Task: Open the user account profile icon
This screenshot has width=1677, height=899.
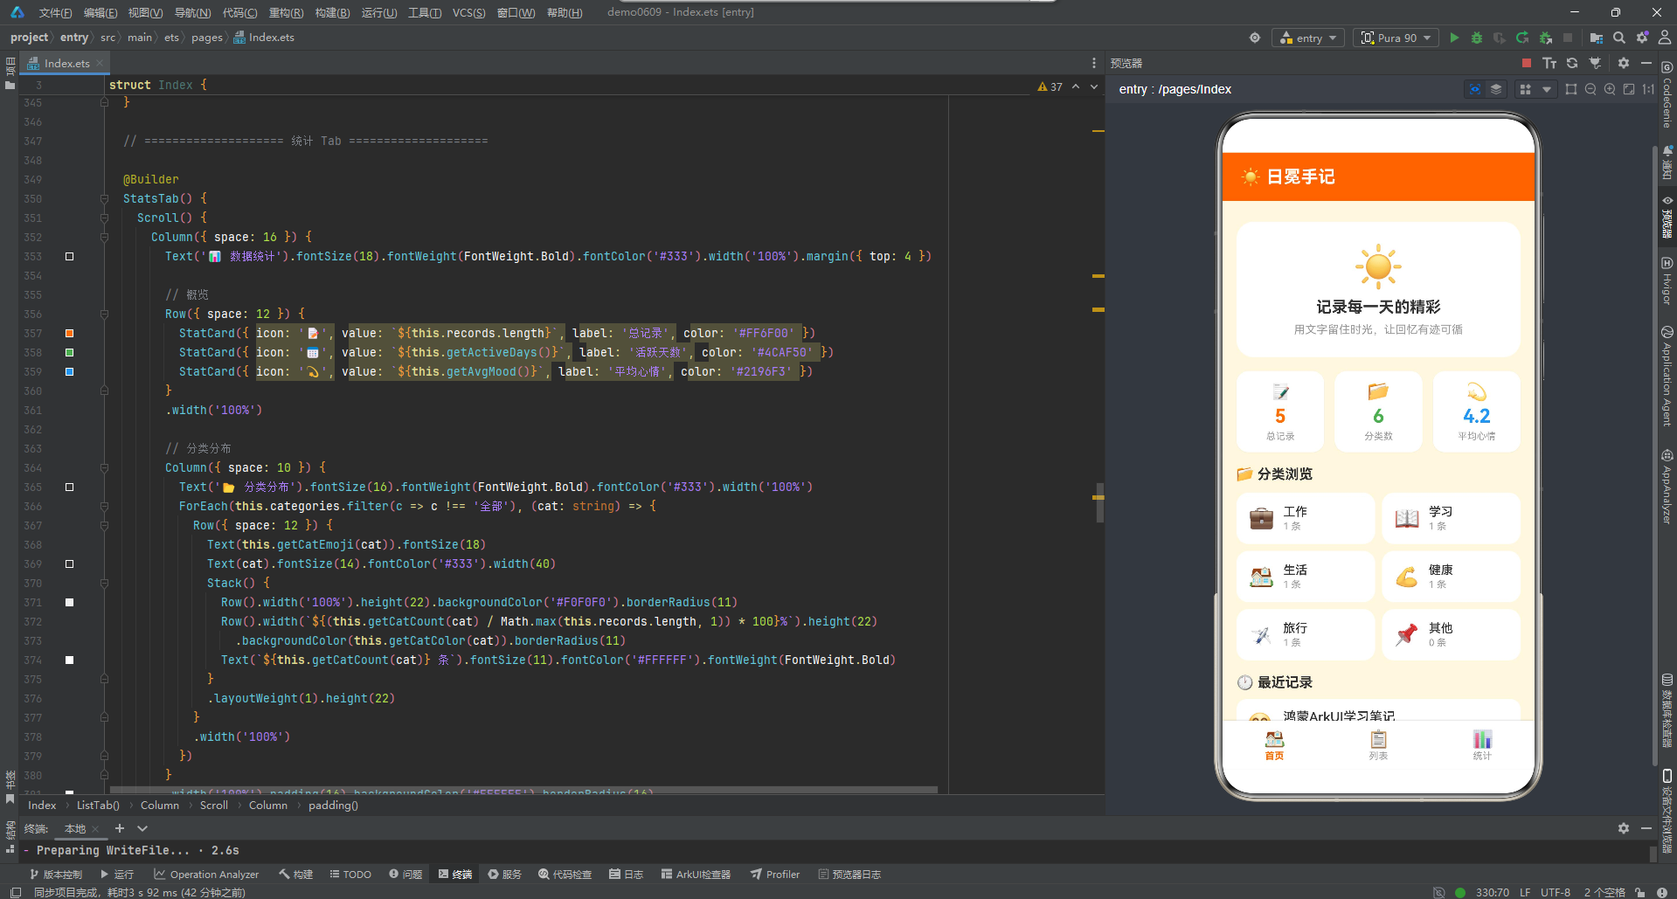Action: 1665,38
